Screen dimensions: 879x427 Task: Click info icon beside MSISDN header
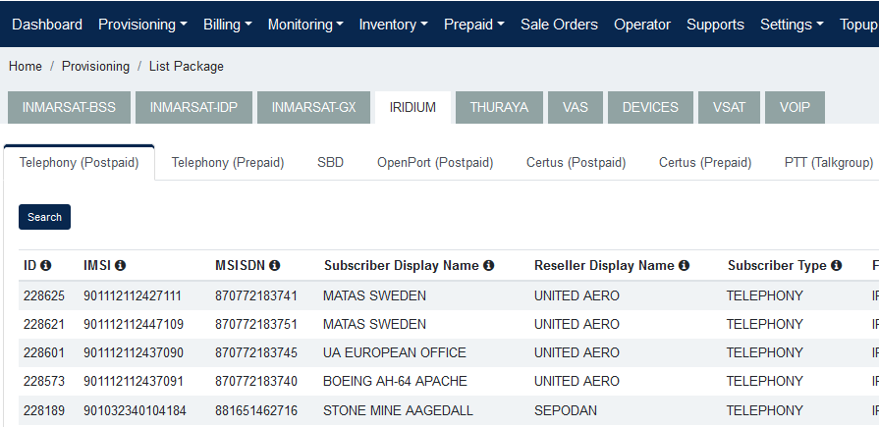click(x=275, y=266)
